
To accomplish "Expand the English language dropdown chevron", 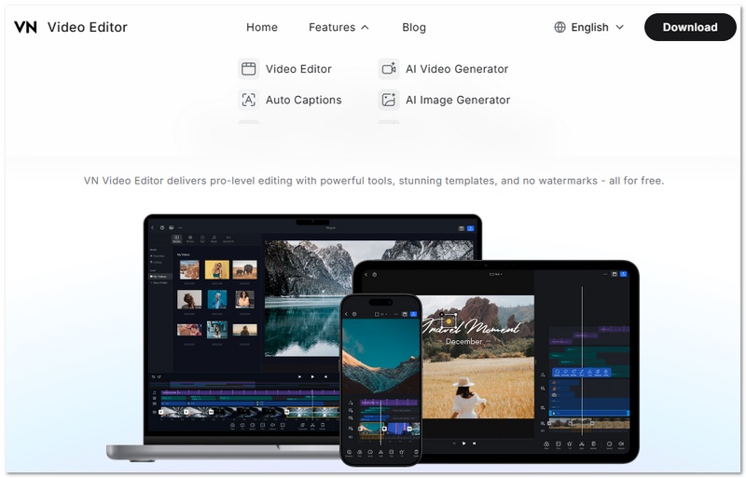I will pos(619,27).
